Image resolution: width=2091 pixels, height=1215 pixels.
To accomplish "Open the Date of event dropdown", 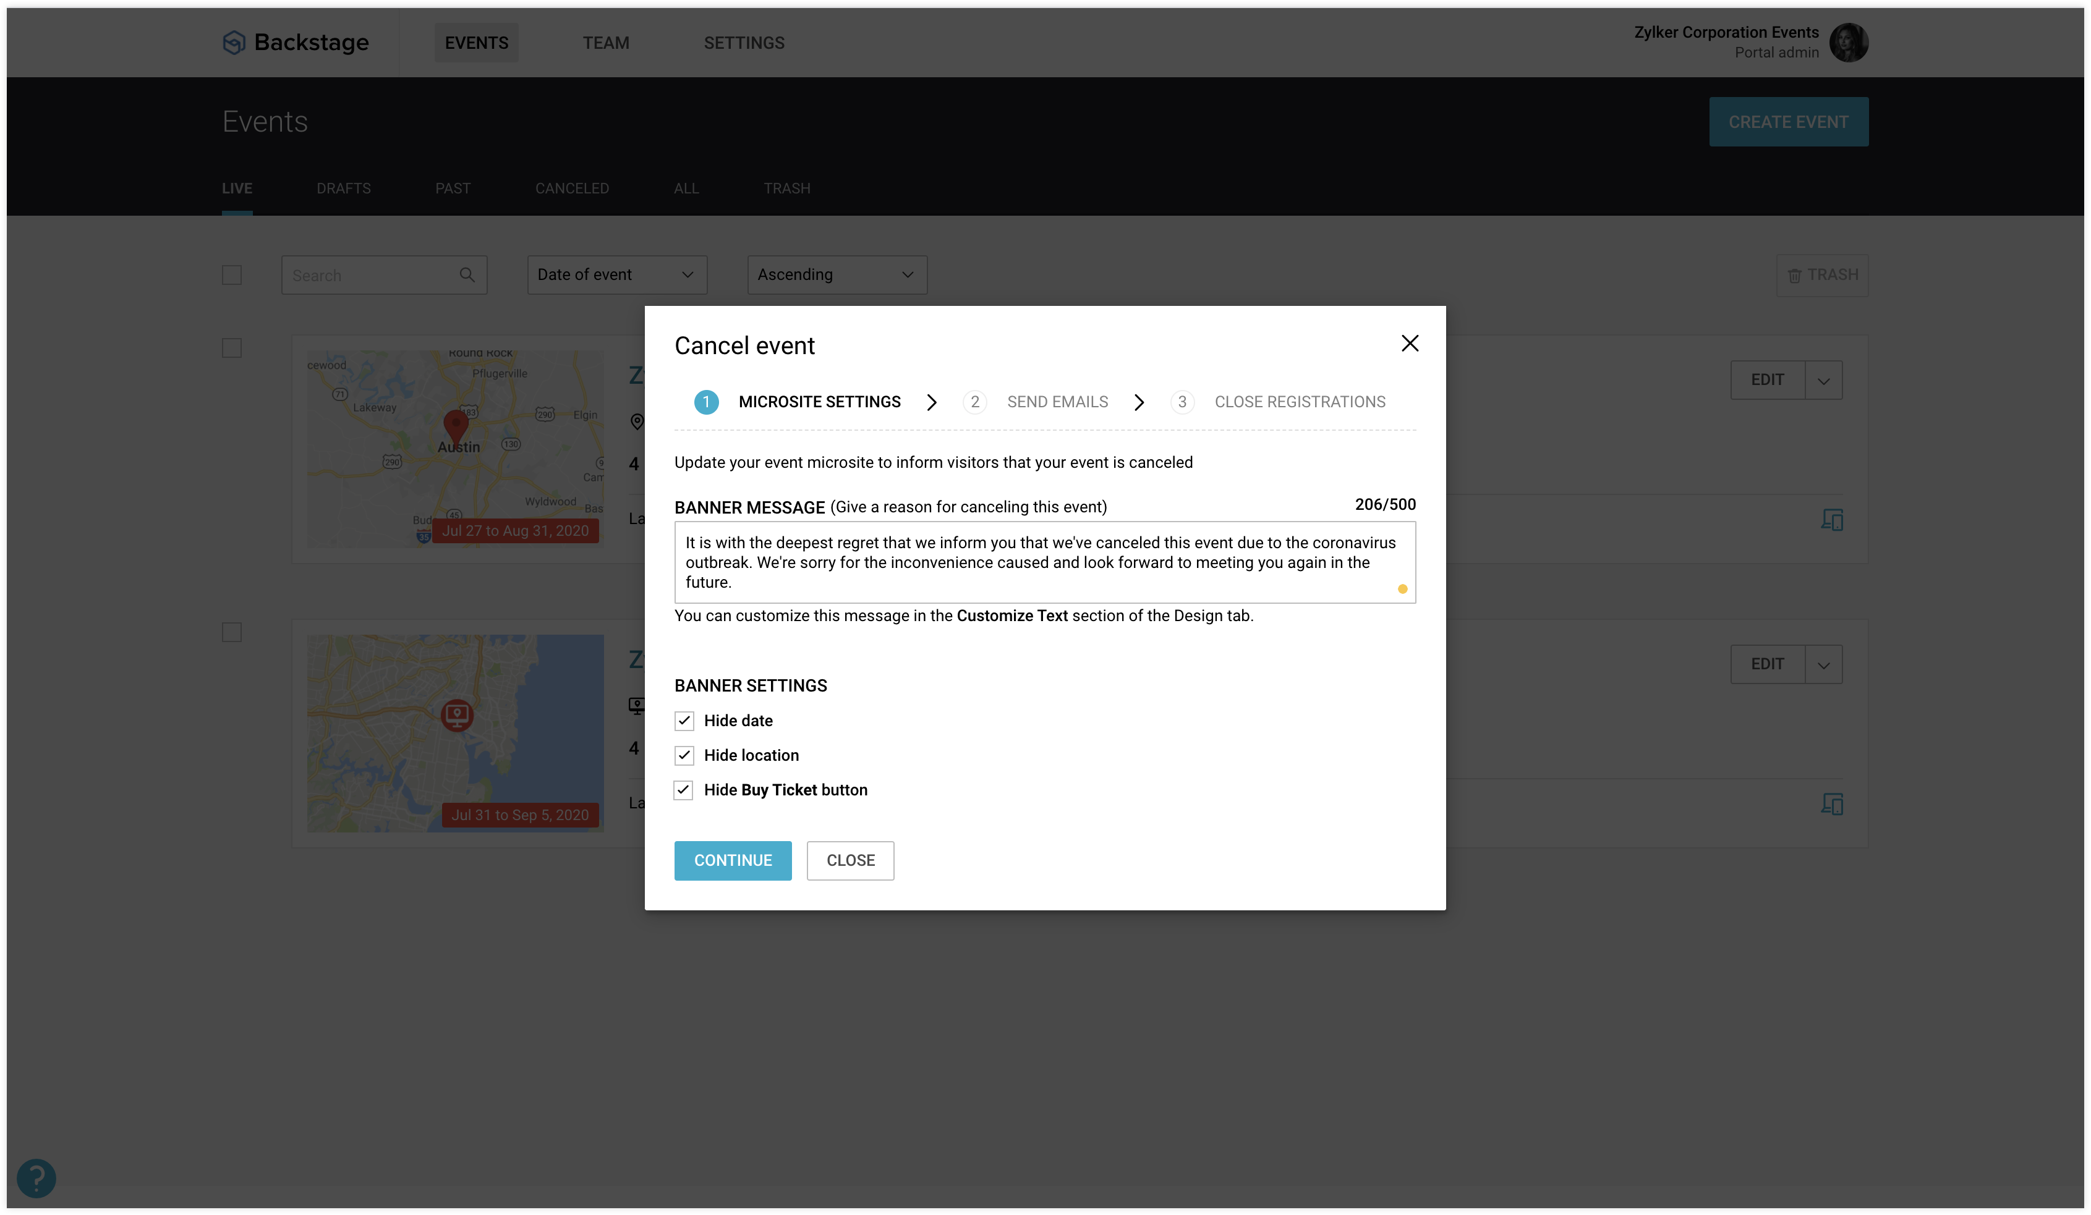I will coord(616,274).
